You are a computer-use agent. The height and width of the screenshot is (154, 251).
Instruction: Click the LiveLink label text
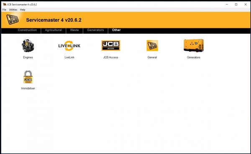pyautogui.click(x=69, y=57)
